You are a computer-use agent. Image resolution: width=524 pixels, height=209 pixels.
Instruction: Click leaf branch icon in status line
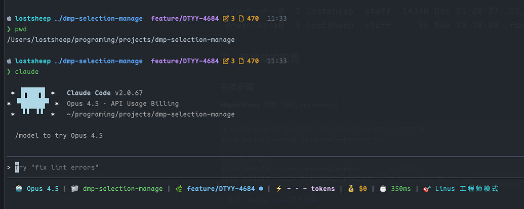coord(179,189)
